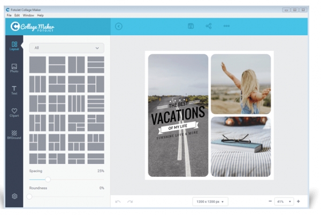
Task: Open the Layout panel in sidebar
Action: (14, 46)
